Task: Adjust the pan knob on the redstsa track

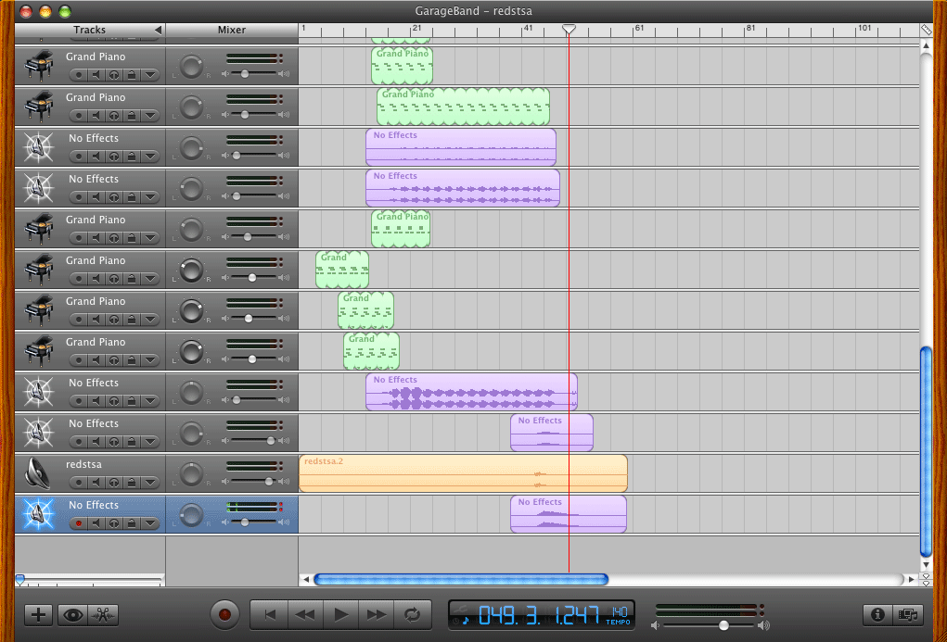Action: click(192, 473)
